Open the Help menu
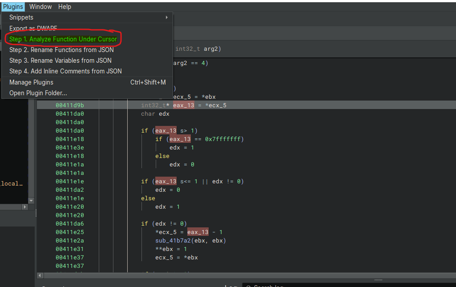The image size is (456, 287). [65, 7]
